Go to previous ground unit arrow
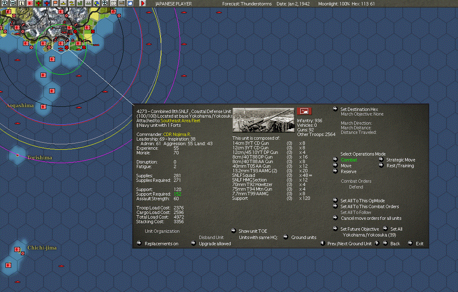 coord(322,243)
